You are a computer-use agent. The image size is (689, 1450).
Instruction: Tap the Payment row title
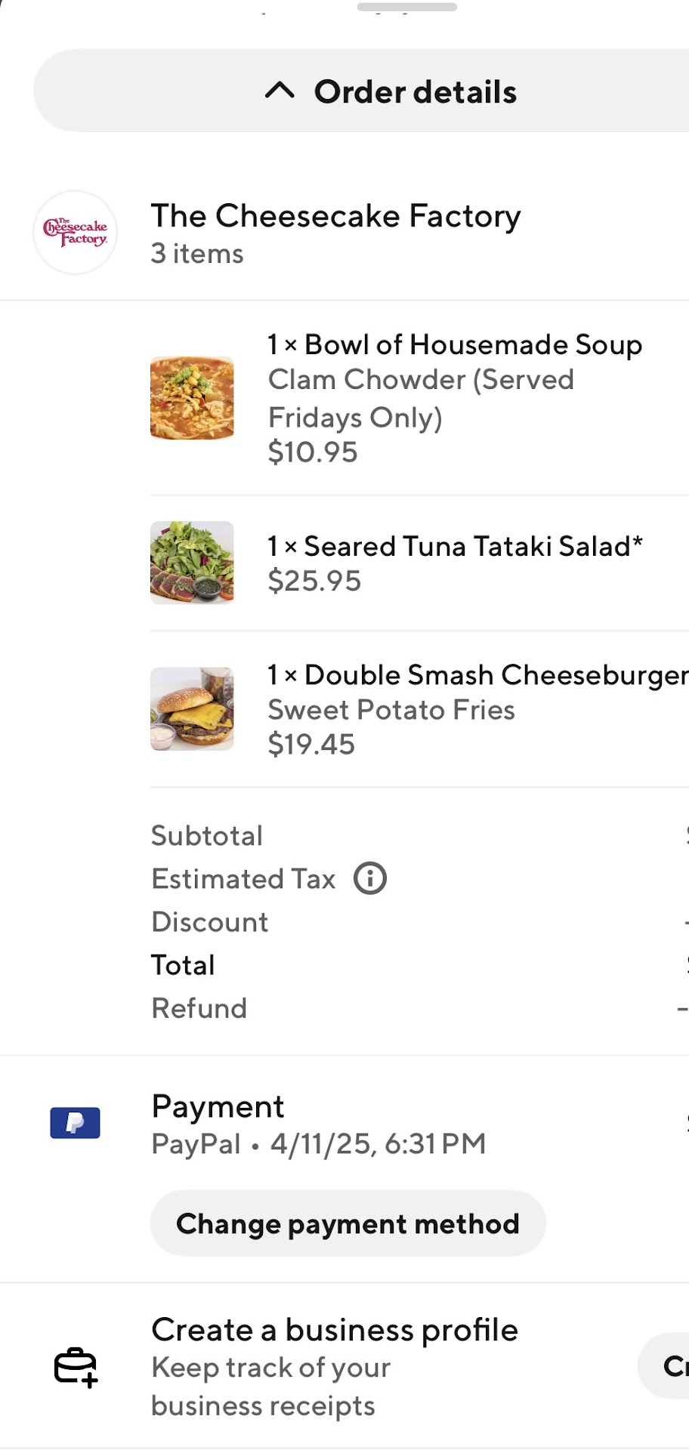pyautogui.click(x=218, y=1106)
